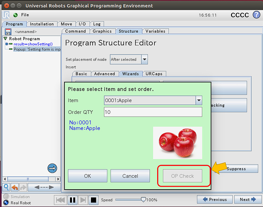Screen dimensions: 263x207
Task: Open the Move tab
Action: pos(67,24)
